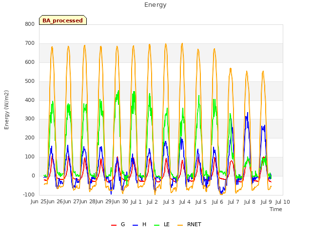Image resolution: width=312 pixels, height=234 pixels.
Task: Click the Jul 7 x-axis date label
Action: click(234, 202)
